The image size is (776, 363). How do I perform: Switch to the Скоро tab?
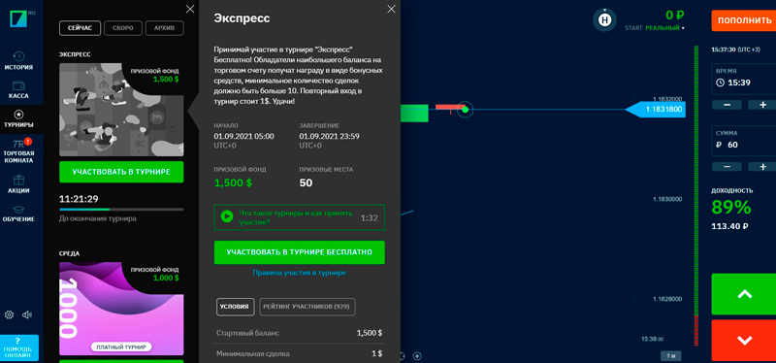123,28
